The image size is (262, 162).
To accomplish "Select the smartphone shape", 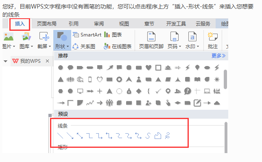I will [90, 79].
